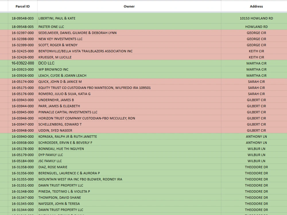Screen dimensions: 287x215
Task: Click parcel 16-32425-000 cell
Action: 22,51
